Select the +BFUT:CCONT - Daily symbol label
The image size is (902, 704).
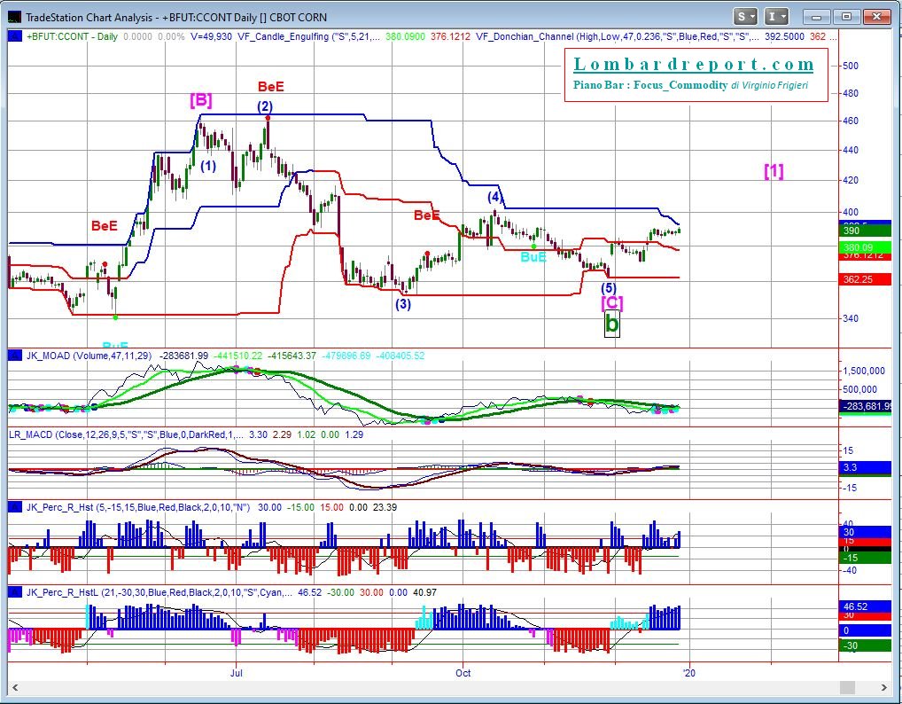pos(72,36)
